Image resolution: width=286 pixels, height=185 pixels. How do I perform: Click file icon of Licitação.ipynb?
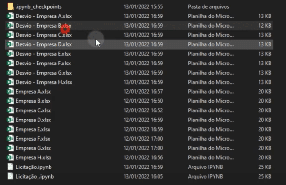pos(10,167)
